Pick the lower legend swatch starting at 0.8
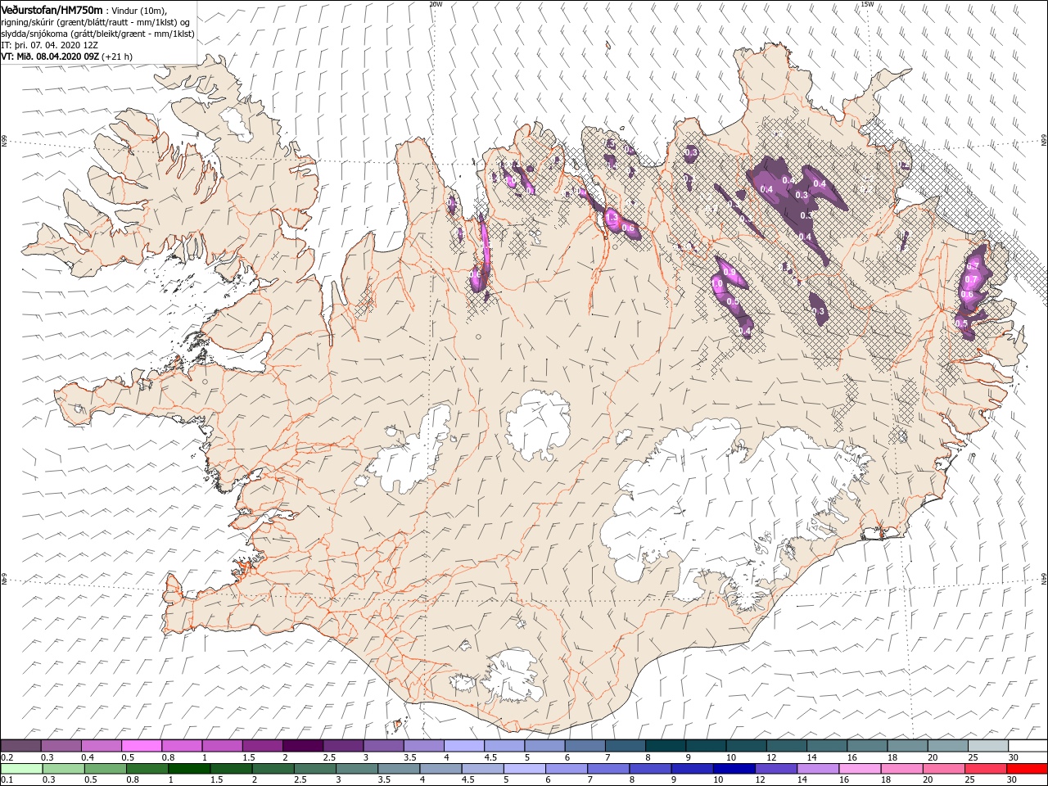1048x786 pixels. pyautogui.click(x=147, y=769)
